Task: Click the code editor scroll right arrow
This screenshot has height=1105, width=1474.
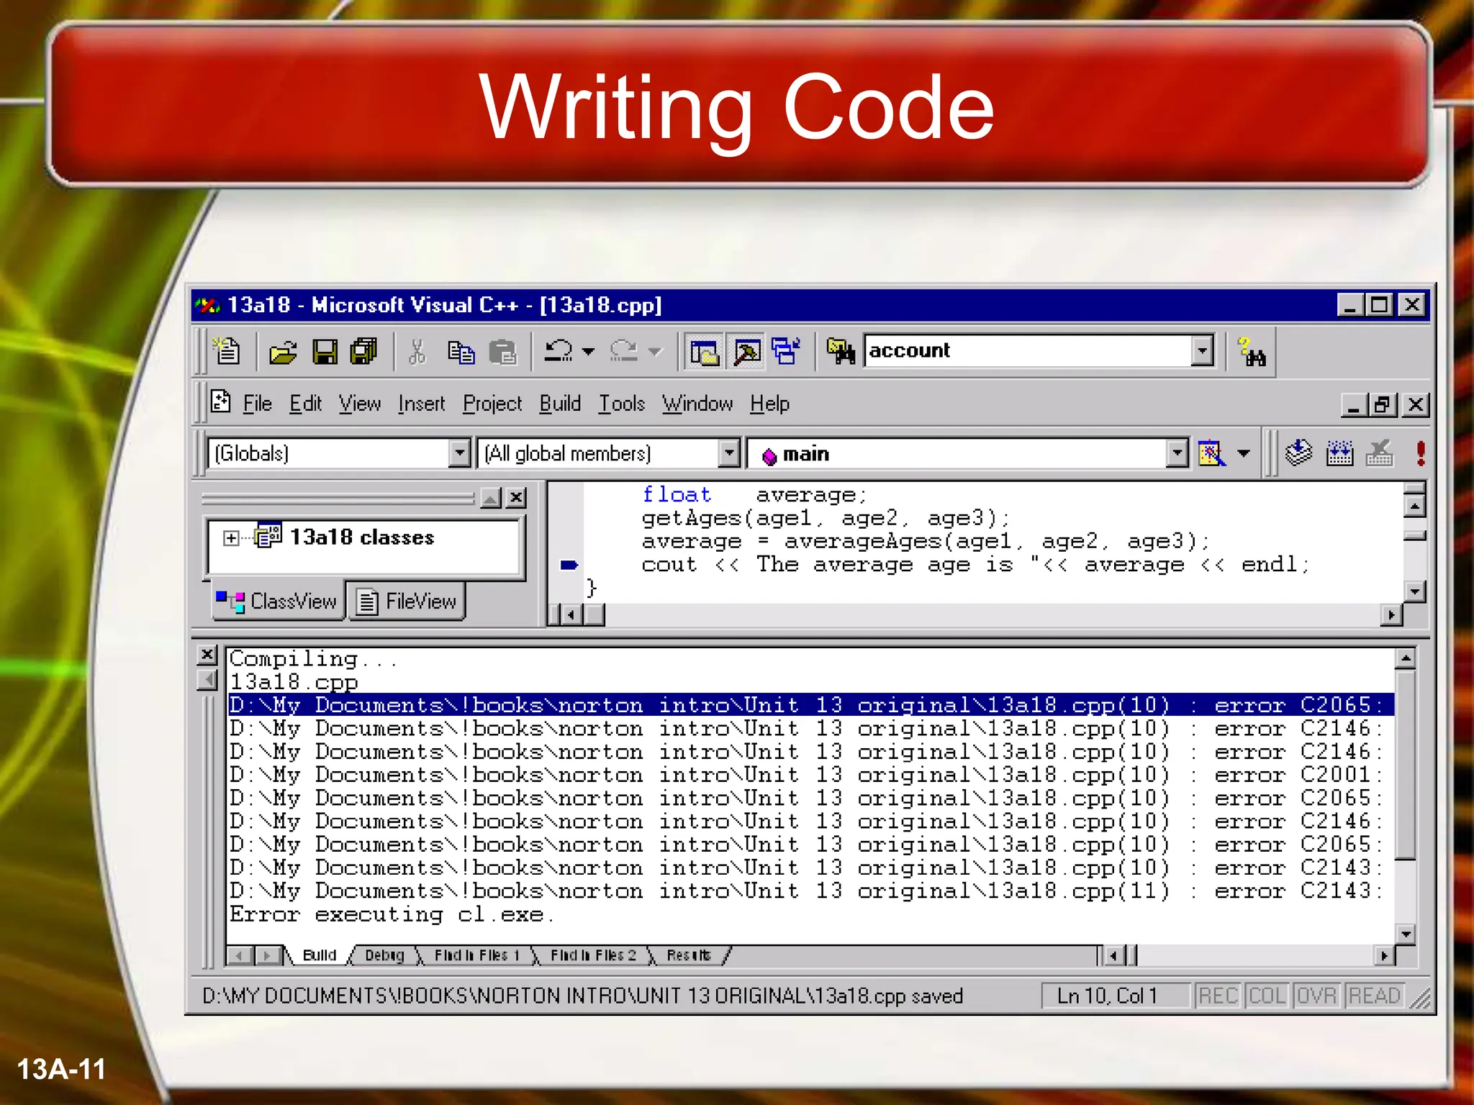Action: point(1391,615)
